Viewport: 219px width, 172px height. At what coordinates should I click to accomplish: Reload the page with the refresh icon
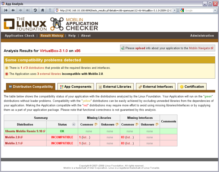(35, 10)
